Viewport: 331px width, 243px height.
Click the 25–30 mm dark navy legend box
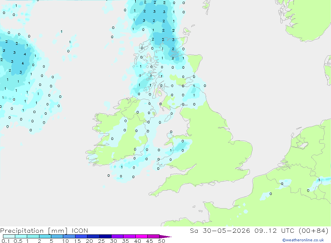pyautogui.click(x=105, y=236)
